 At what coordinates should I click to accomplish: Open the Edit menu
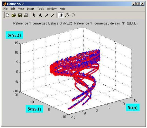pos(13,9)
